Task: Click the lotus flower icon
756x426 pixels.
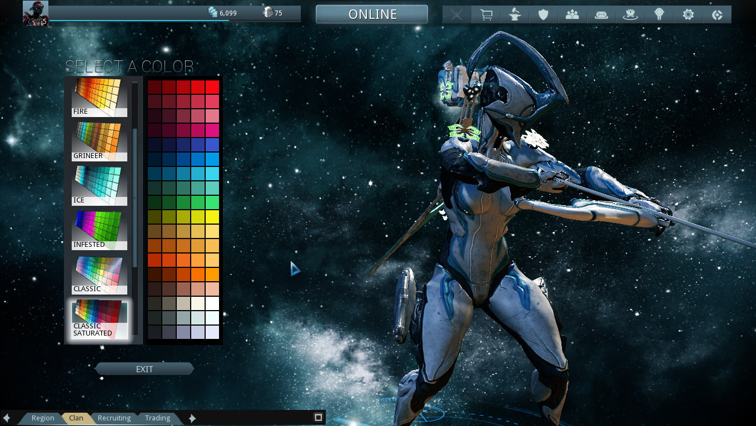Action: coord(630,14)
